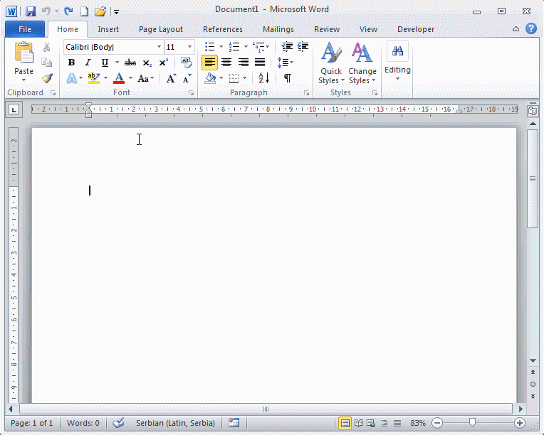Click the Format Painter brush icon
This screenshot has width=544, height=435.
coord(47,78)
